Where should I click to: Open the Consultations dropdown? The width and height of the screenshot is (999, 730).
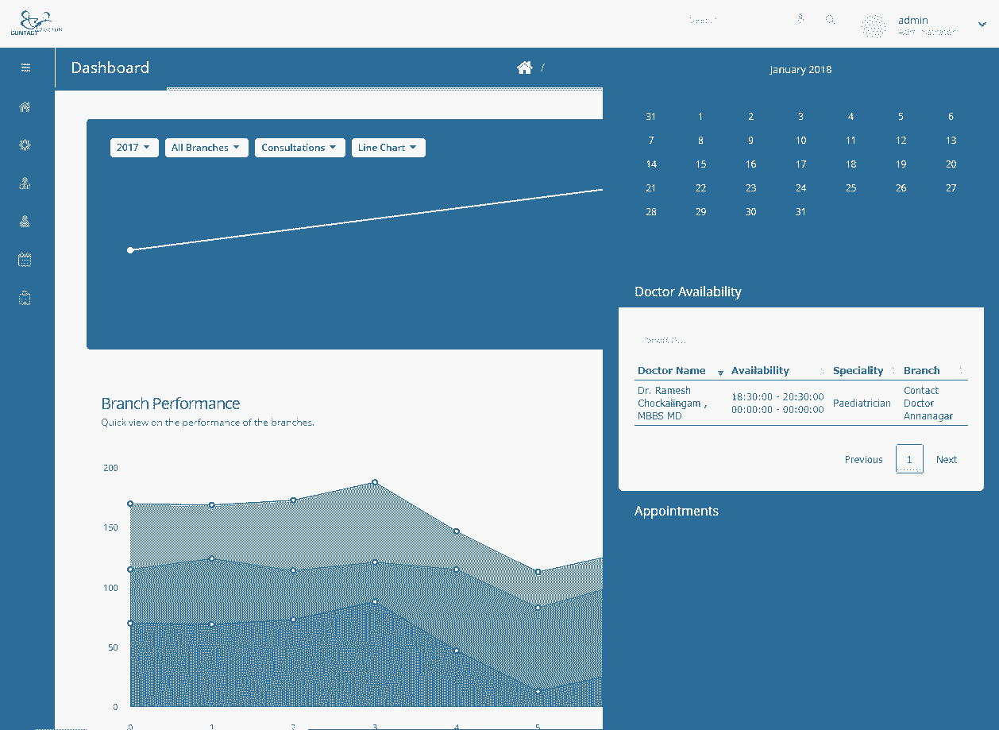(299, 148)
